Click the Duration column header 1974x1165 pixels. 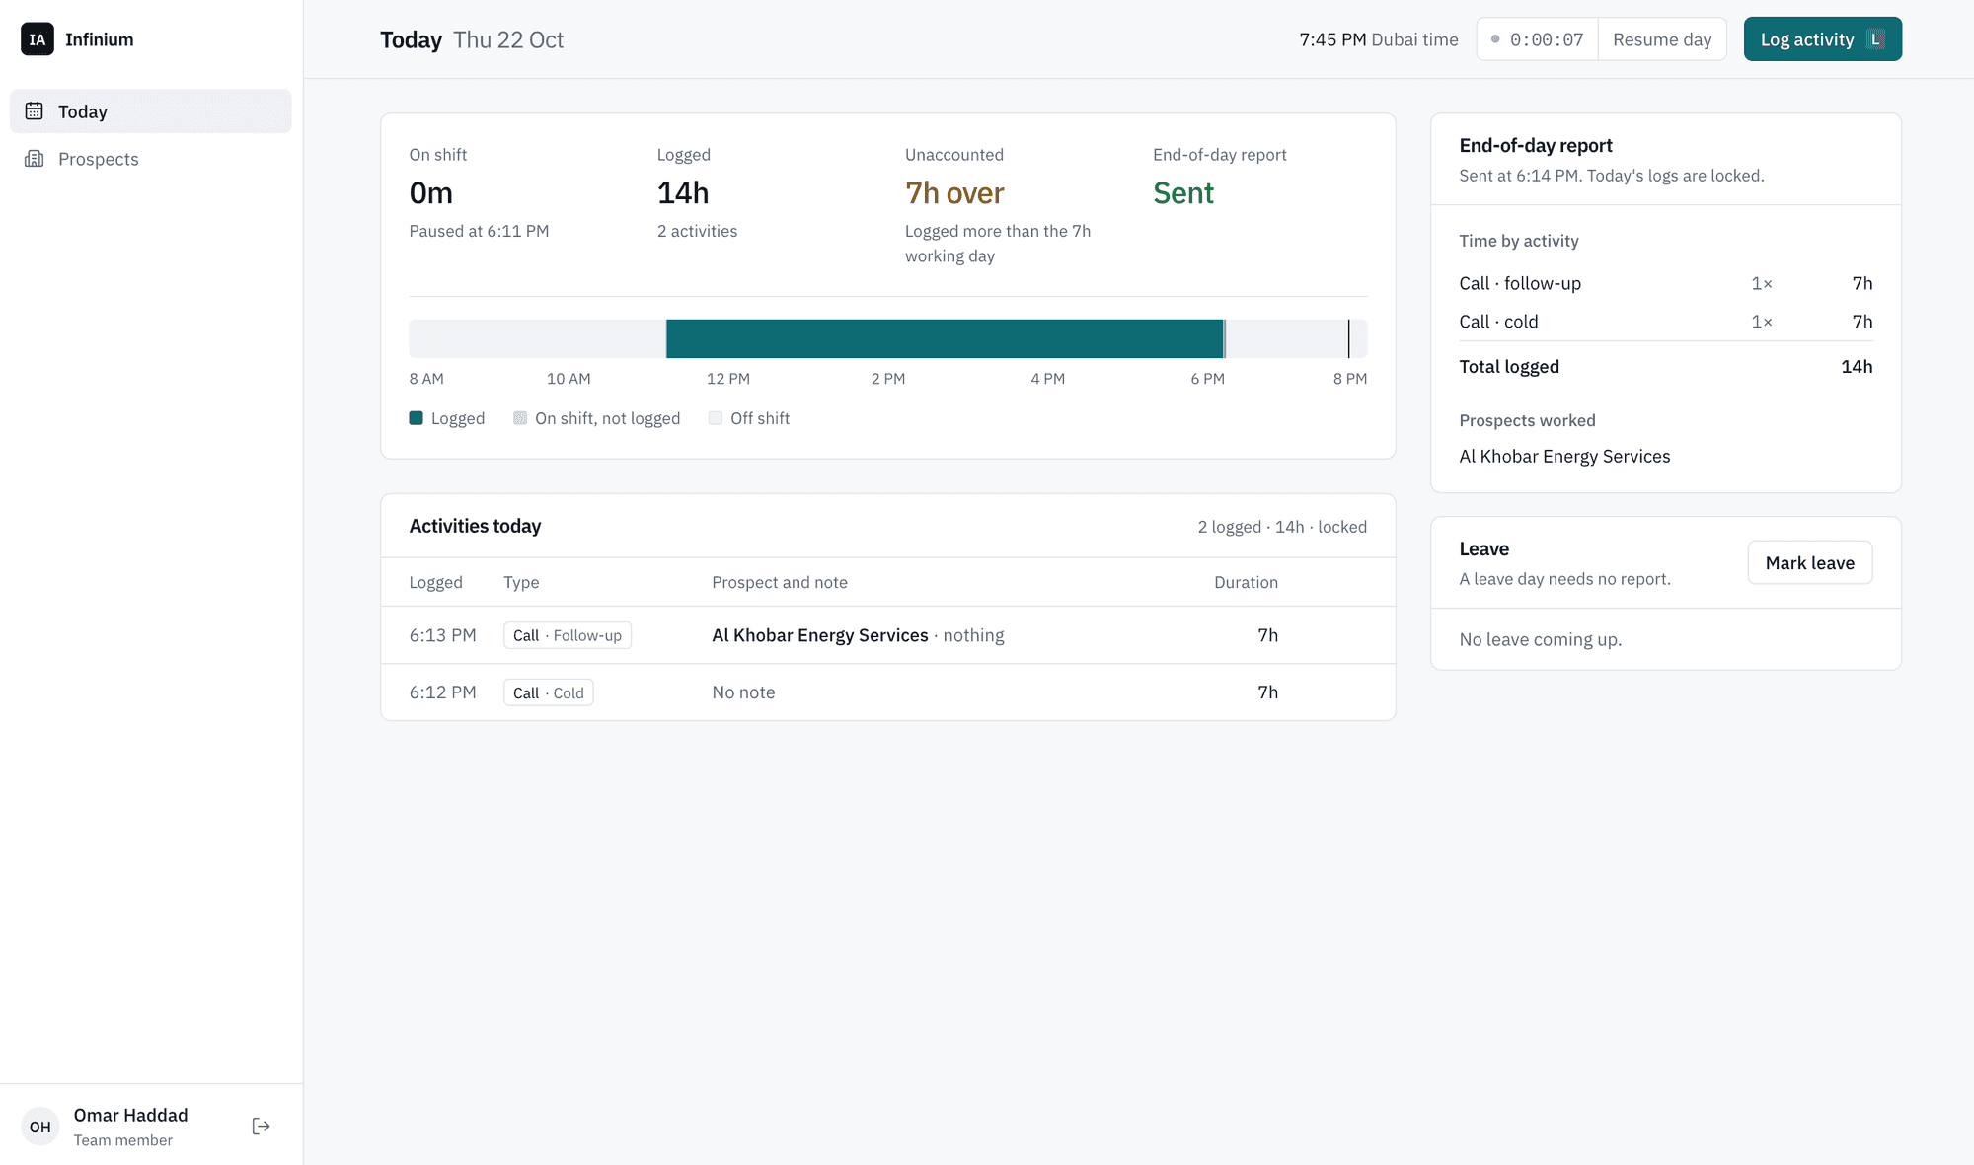pos(1246,582)
